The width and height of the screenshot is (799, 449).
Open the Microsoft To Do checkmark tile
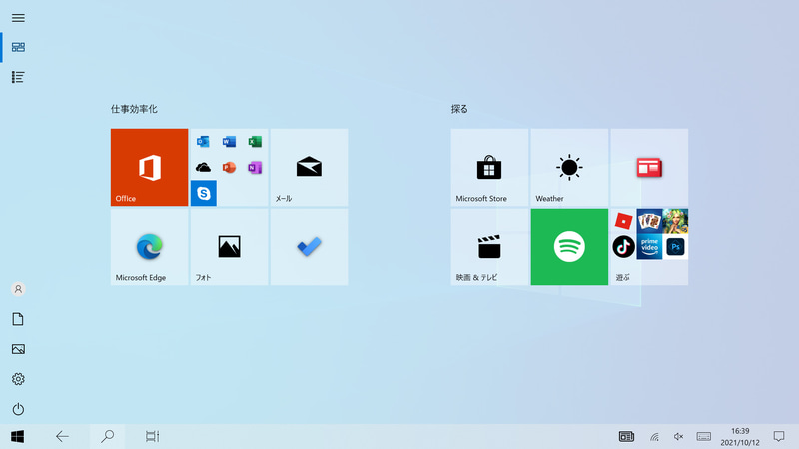pos(309,246)
